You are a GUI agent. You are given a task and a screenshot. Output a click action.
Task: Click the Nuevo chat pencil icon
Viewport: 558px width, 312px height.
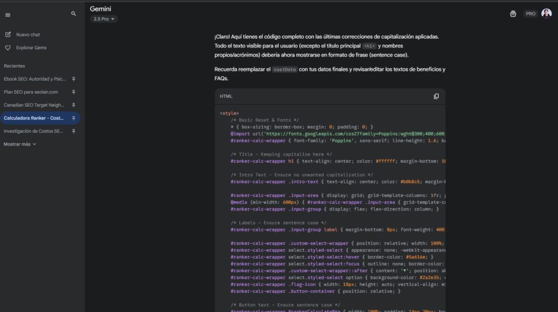(8, 34)
